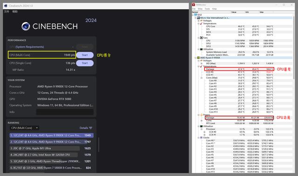Click the Clocks icon in HWMonitor tree

point(201,138)
